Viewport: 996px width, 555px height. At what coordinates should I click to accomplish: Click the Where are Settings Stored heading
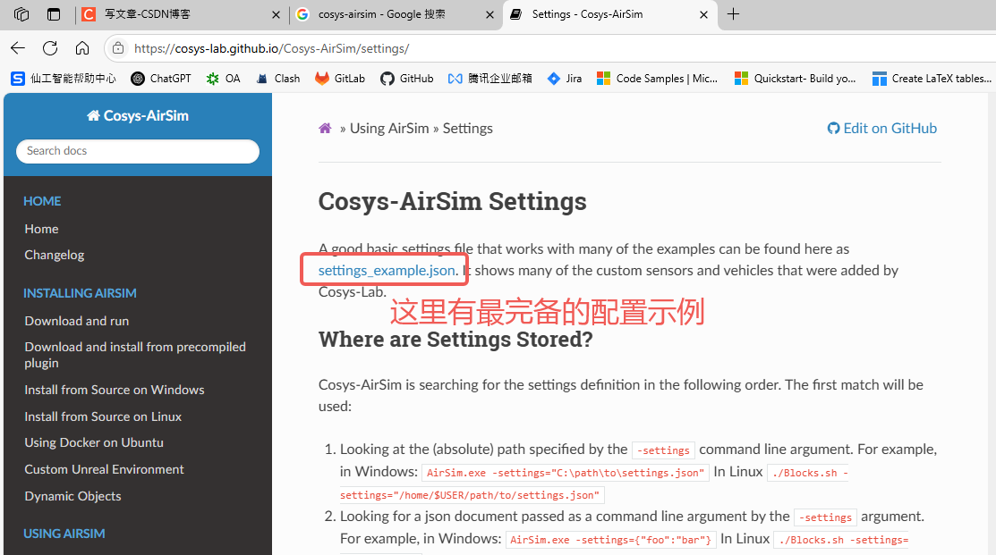[455, 340]
